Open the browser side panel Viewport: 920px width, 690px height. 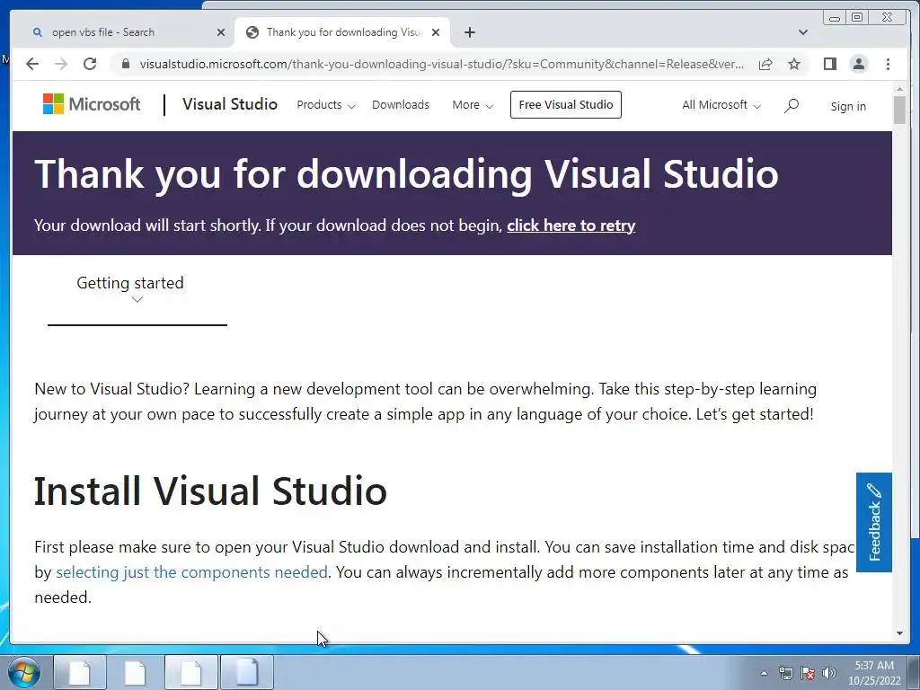click(829, 64)
